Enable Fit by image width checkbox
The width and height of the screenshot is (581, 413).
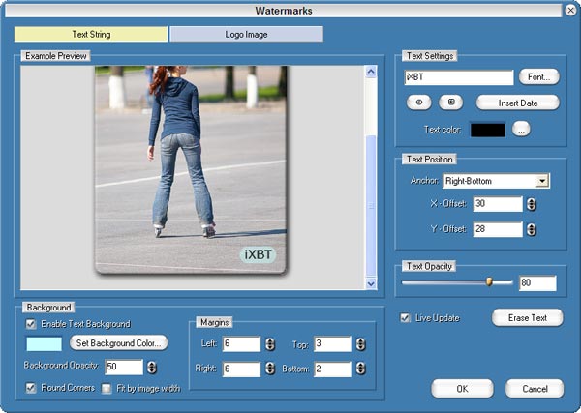pos(107,389)
